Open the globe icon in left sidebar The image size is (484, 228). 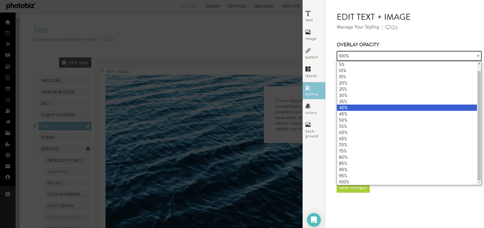coord(8,155)
